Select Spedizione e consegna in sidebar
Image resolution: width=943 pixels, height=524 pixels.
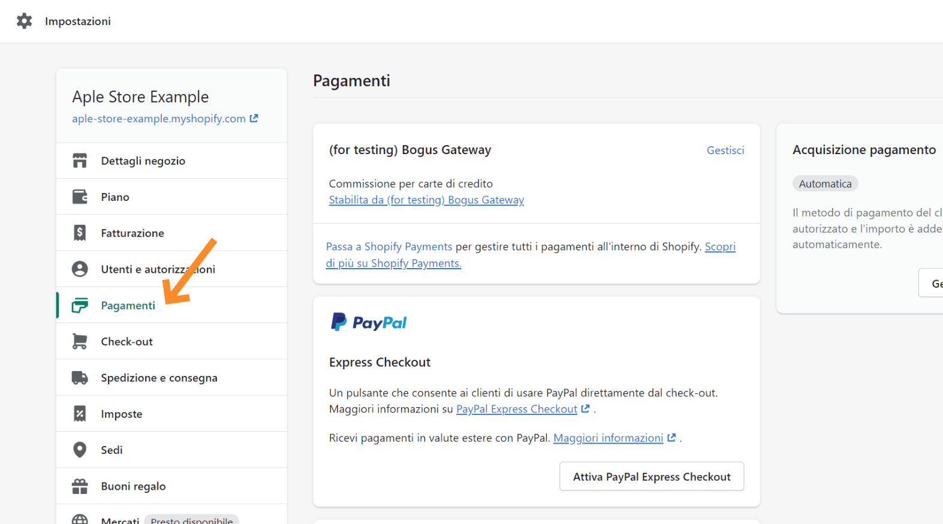pos(159,378)
